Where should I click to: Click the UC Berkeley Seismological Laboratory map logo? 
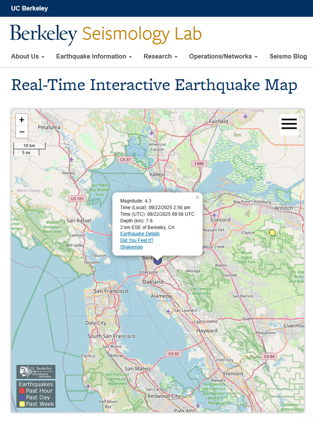coord(36,372)
